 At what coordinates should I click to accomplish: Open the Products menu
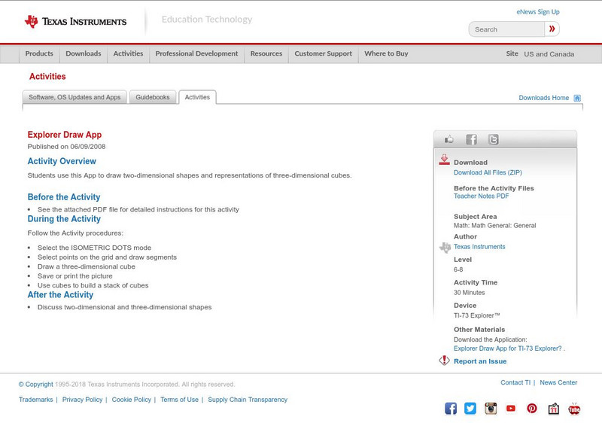(x=39, y=53)
